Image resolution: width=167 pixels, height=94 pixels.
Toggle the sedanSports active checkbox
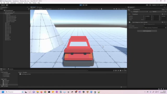coord(132,10)
